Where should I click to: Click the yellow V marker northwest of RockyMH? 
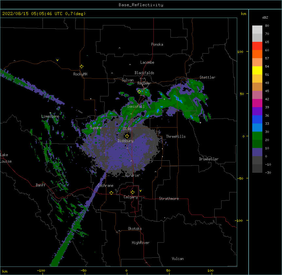pyautogui.click(x=57, y=60)
